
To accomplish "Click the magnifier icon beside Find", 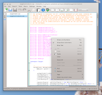I will (55, 69).
